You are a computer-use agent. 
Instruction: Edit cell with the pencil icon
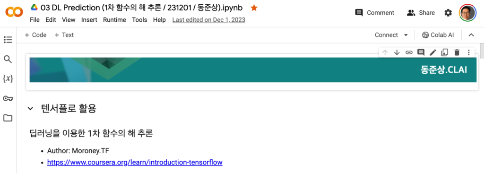(433, 52)
